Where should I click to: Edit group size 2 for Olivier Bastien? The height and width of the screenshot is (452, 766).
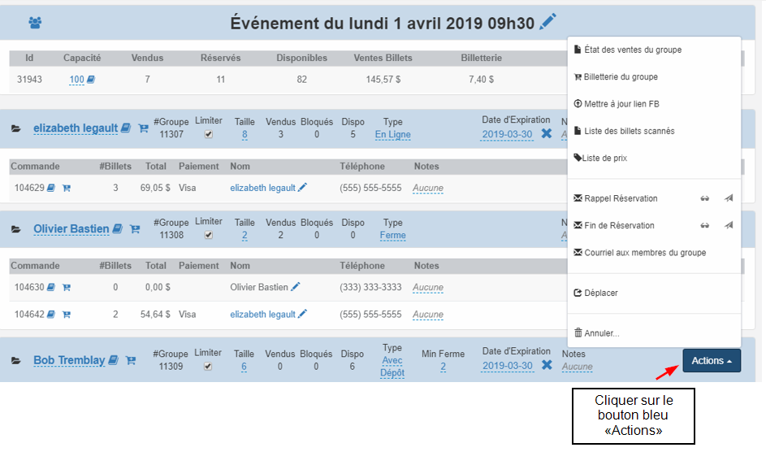pyautogui.click(x=245, y=235)
